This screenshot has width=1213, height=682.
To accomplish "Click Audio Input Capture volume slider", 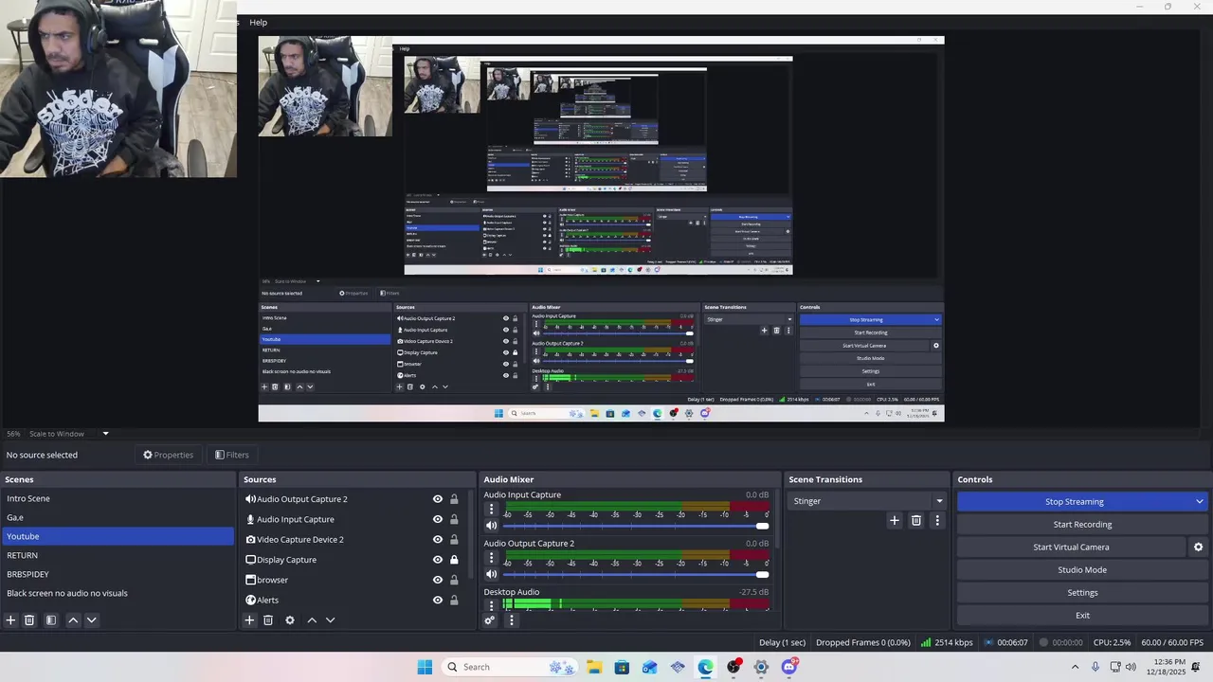I will coord(635,526).
